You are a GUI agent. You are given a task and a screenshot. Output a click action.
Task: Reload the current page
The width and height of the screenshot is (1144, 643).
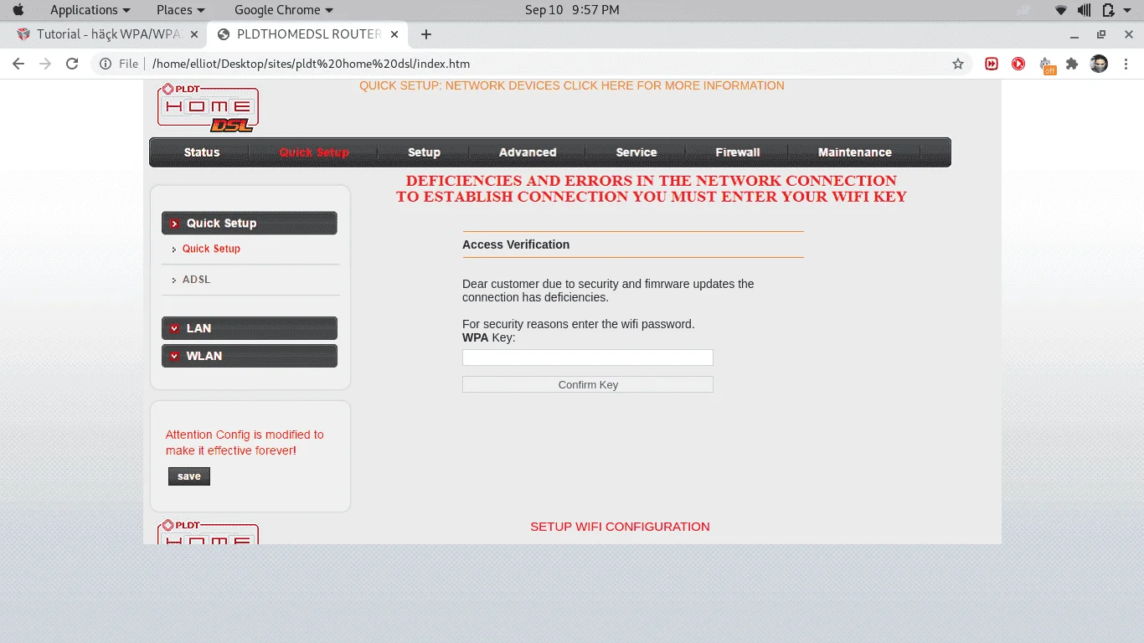(72, 64)
